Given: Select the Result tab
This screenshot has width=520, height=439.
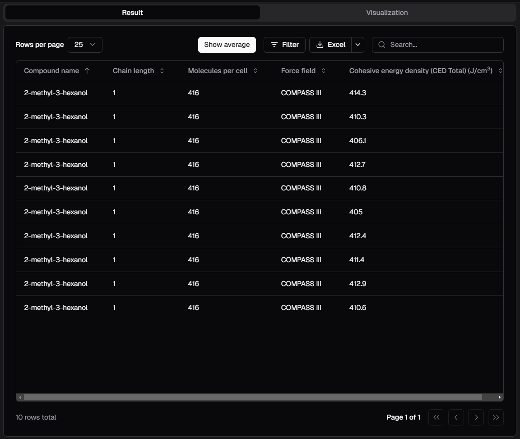Looking at the screenshot, I should click(x=132, y=13).
